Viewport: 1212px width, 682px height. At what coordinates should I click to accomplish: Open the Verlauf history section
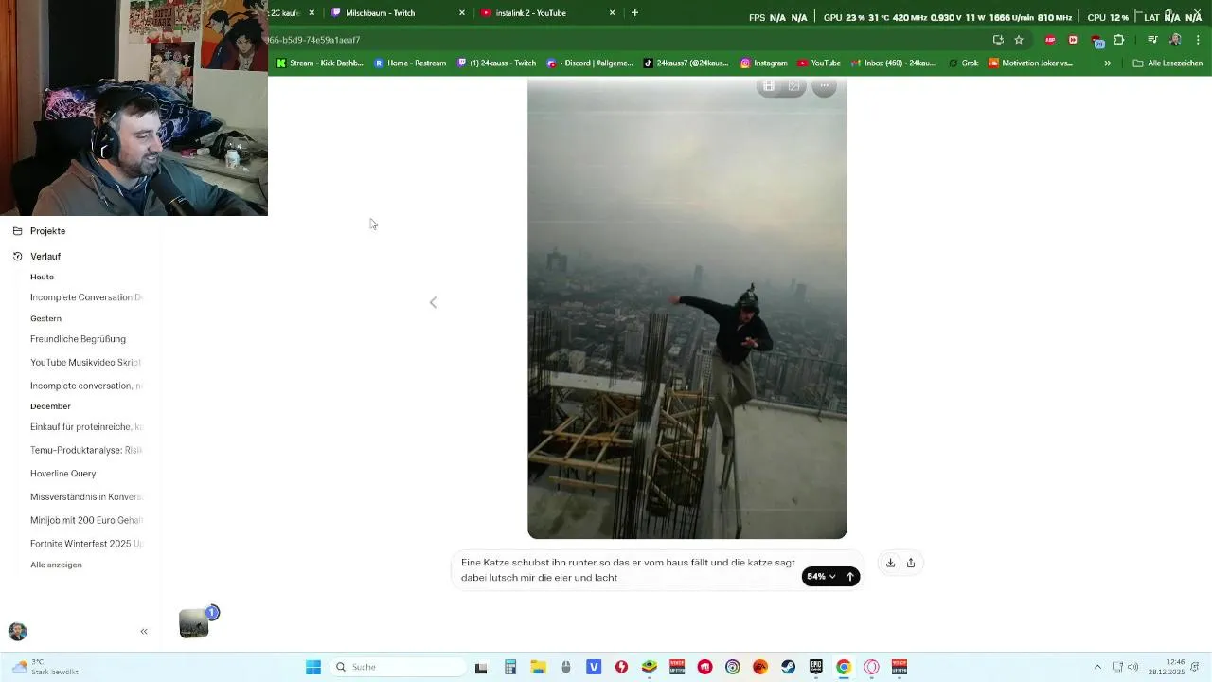45,257
